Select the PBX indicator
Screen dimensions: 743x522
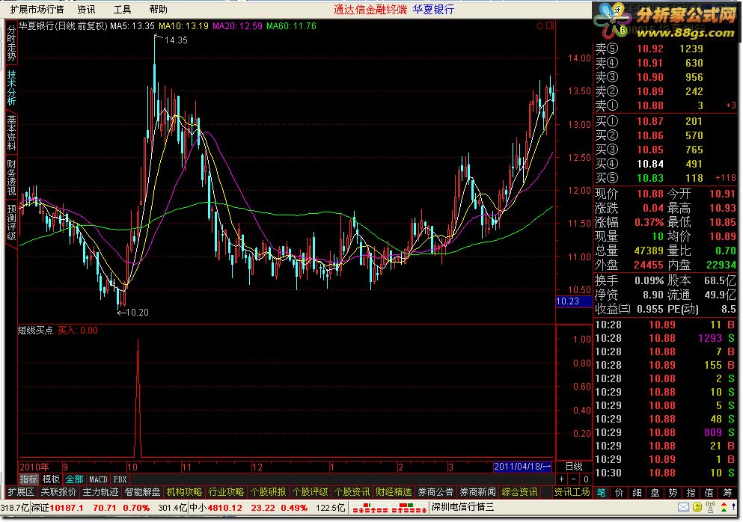point(120,479)
